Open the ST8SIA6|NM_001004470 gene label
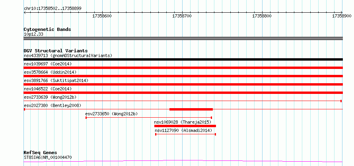The height and width of the screenshot is (166, 354). [x=48, y=157]
